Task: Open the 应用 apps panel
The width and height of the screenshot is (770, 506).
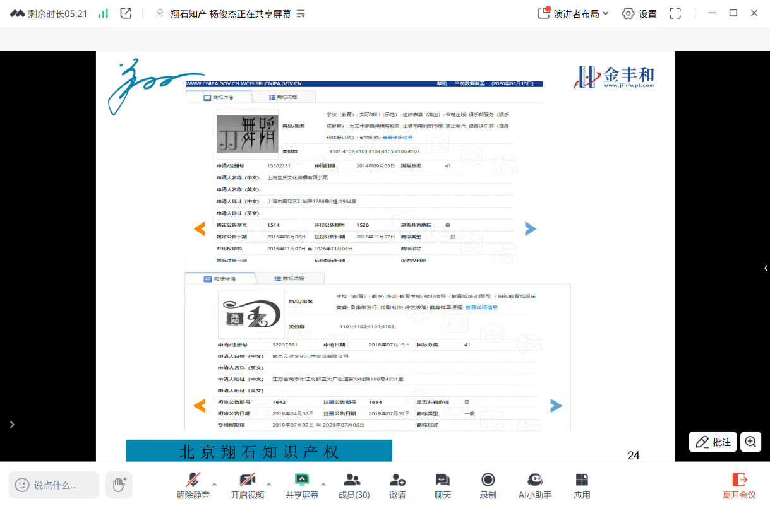Action: pos(582,485)
